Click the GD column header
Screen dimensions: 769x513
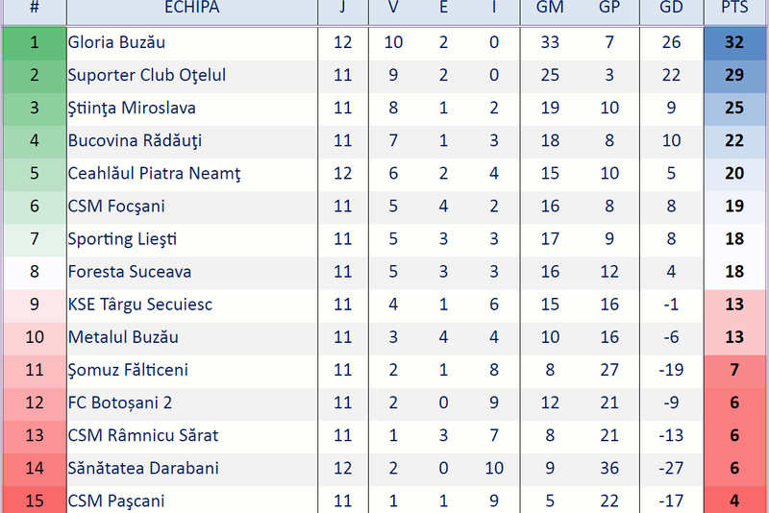click(671, 8)
